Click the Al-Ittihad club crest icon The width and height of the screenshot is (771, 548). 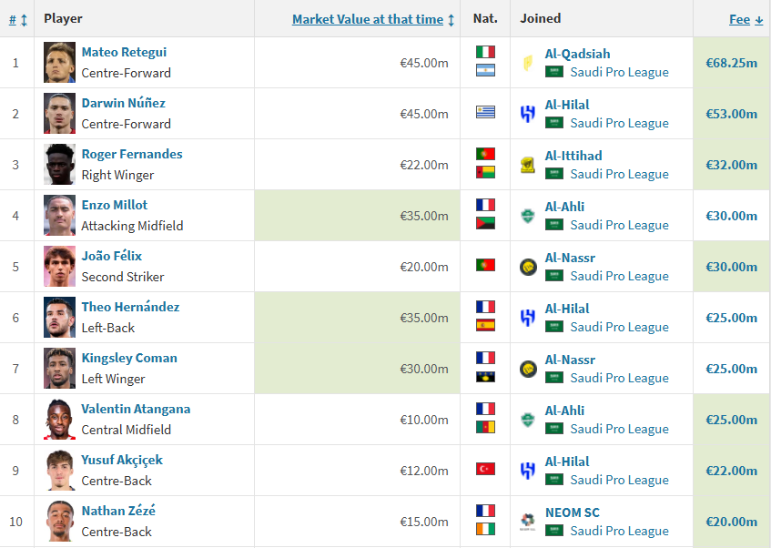(x=527, y=165)
